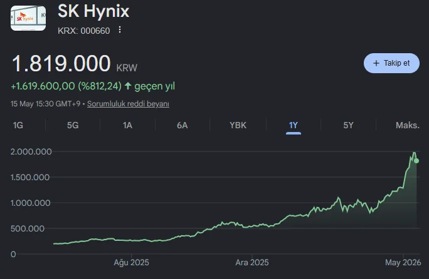The width and height of the screenshot is (429, 279).
Task: Click the +1.619.600,00 (%812,24) change text
Action: point(66,86)
